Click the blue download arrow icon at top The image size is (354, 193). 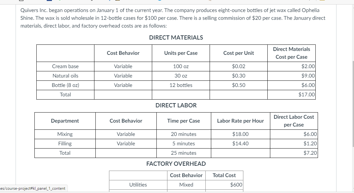[x=109, y=1]
